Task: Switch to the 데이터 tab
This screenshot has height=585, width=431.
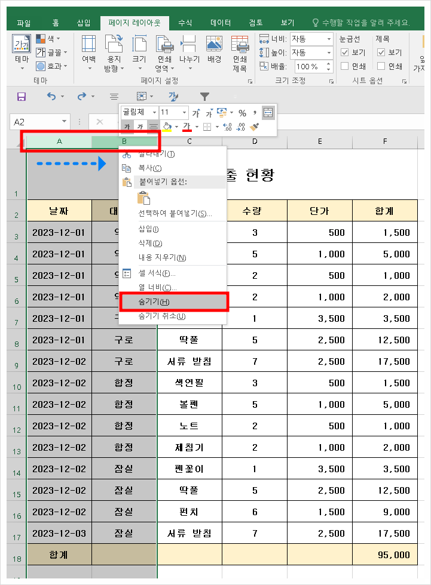Action: point(221,23)
